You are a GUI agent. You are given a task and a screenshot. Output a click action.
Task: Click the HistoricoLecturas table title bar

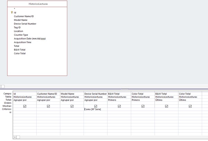point(37,4)
